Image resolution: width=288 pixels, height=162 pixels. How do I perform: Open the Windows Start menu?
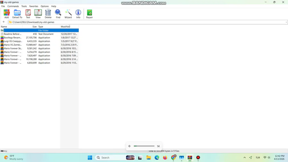[90, 158]
